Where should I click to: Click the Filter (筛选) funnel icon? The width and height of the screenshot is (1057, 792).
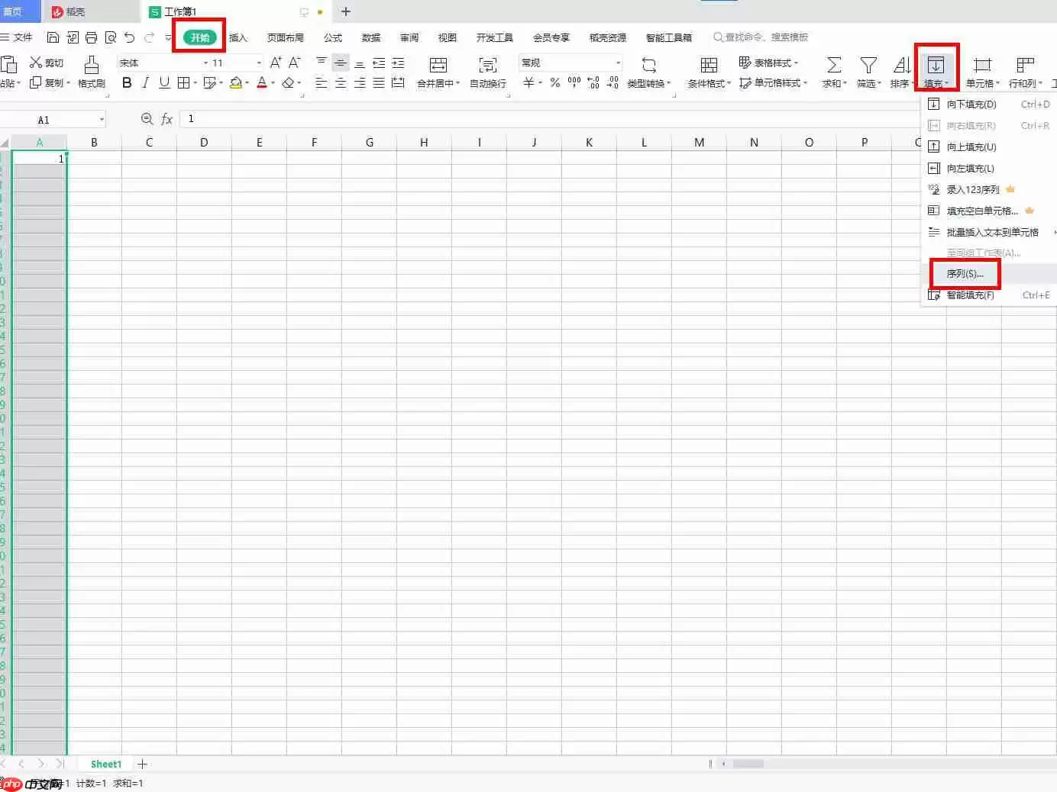[868, 65]
